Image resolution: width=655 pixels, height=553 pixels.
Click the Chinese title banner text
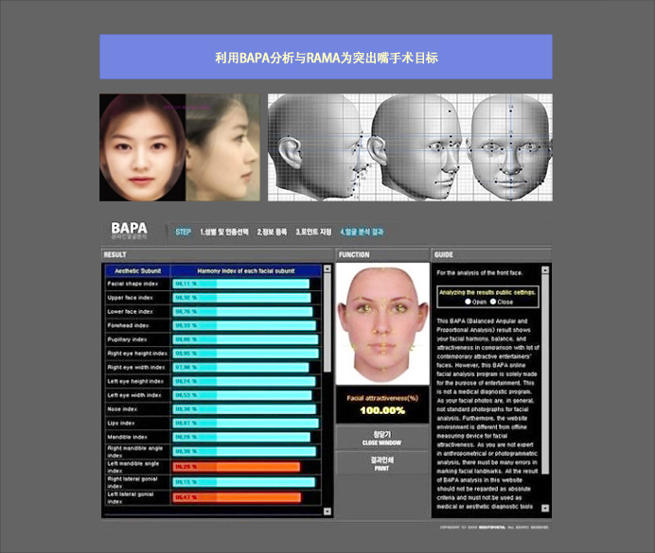(x=327, y=58)
